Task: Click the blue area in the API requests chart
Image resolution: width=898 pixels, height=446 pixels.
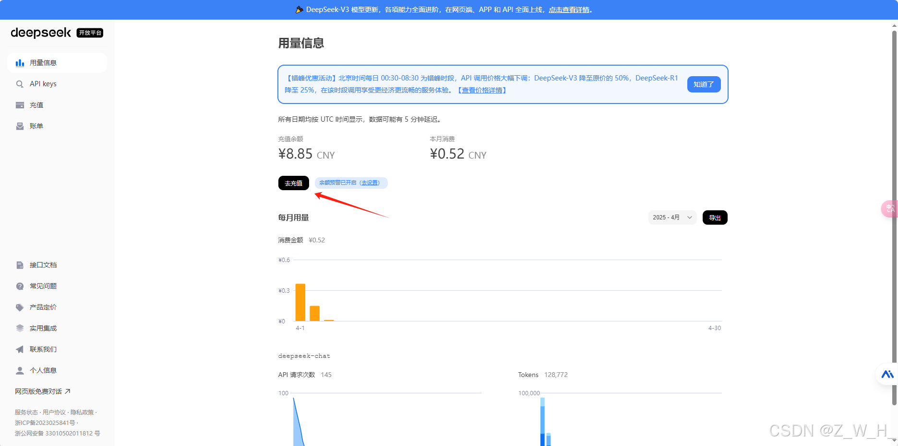Action: (298, 431)
